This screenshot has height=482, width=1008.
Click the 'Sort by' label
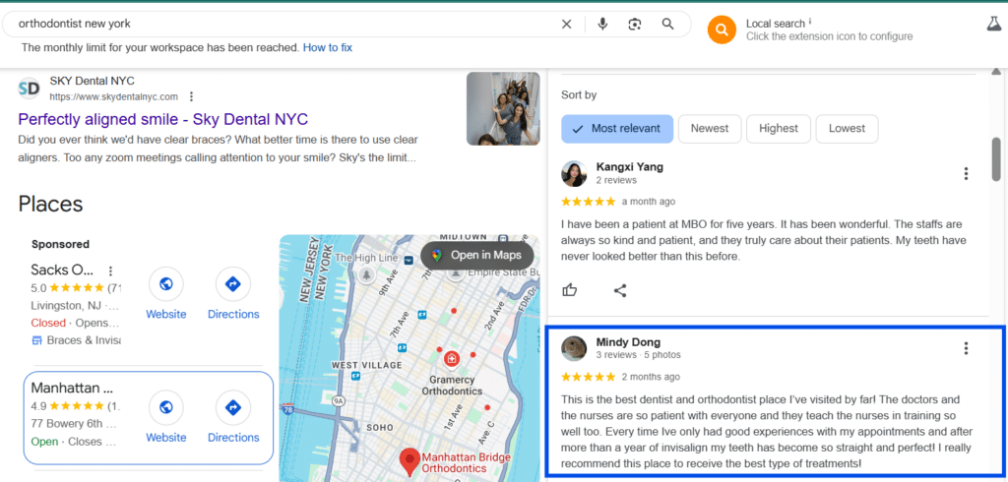coord(579,95)
